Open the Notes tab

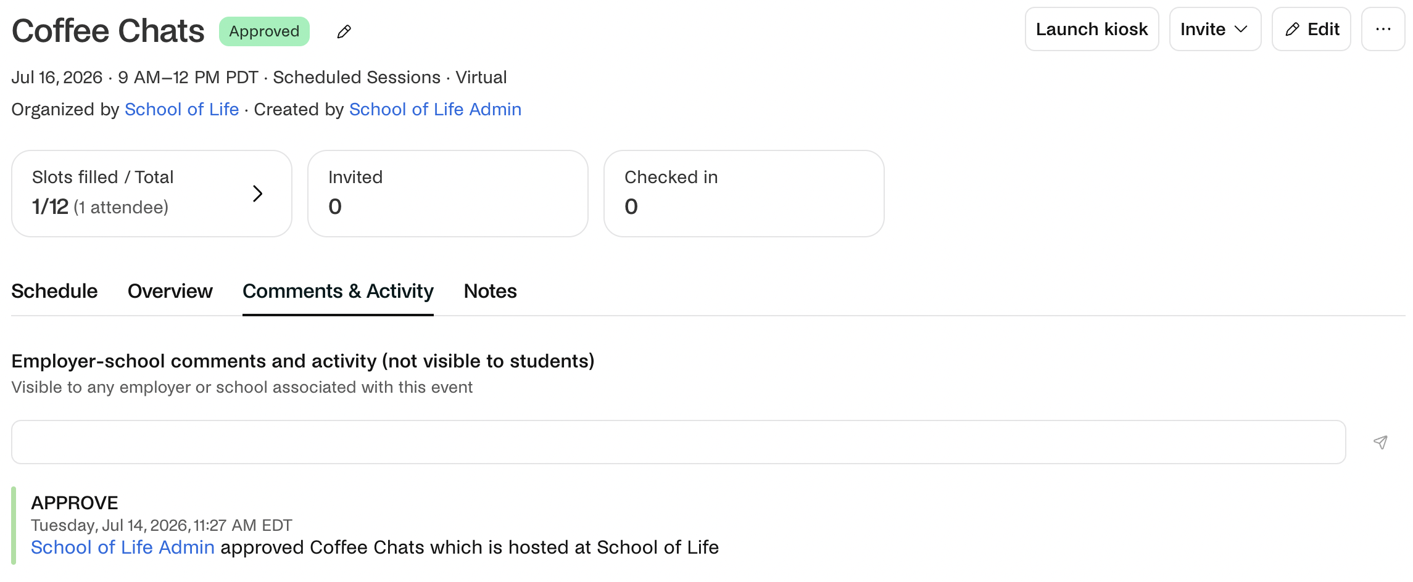tap(491, 291)
